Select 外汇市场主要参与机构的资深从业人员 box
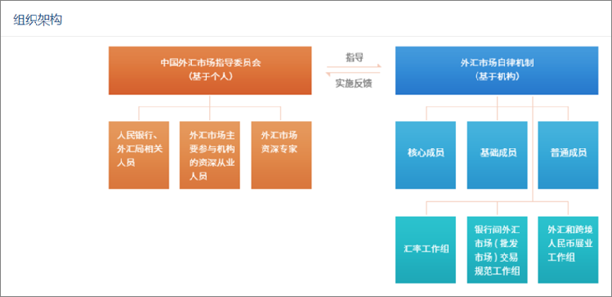612x297 pixels. coord(210,155)
